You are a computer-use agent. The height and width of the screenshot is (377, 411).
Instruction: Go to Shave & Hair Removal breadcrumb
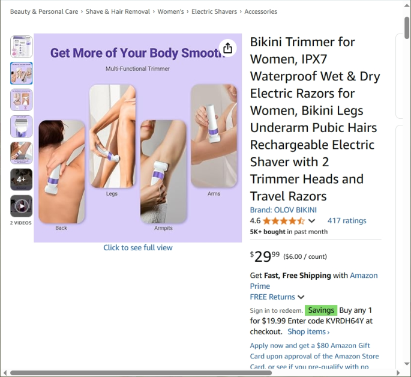point(118,11)
